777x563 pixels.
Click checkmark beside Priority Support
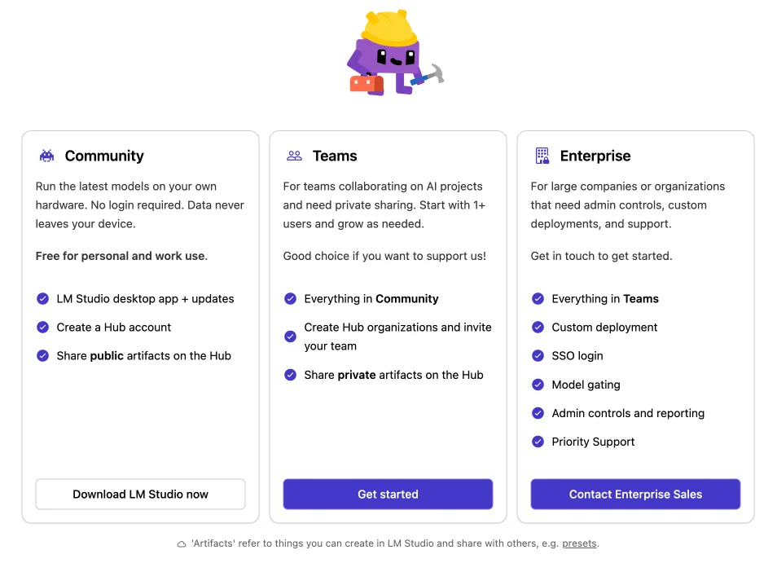click(538, 442)
